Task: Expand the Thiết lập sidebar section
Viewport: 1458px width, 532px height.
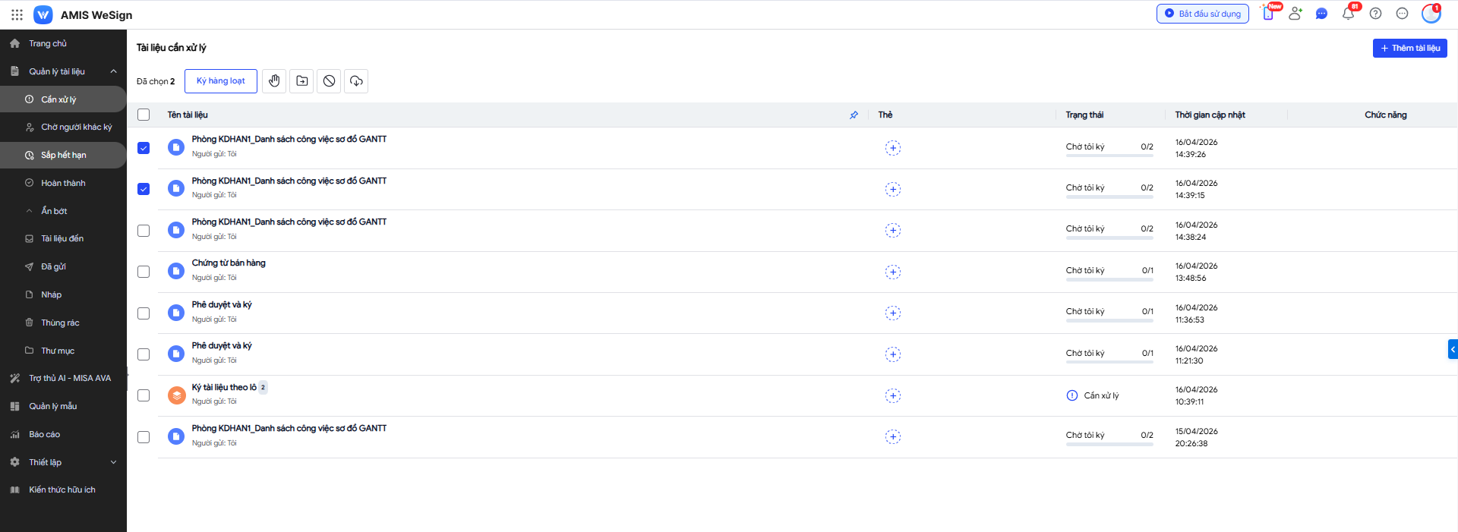Action: click(x=113, y=462)
